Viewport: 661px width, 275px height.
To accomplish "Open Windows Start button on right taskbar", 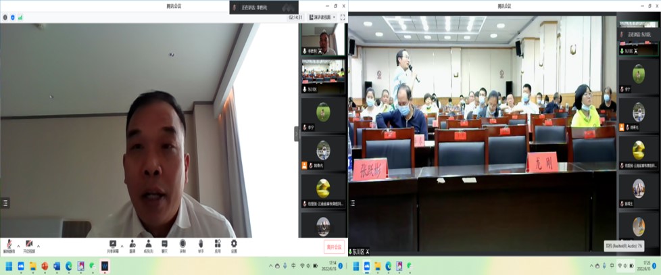I will click(x=356, y=266).
